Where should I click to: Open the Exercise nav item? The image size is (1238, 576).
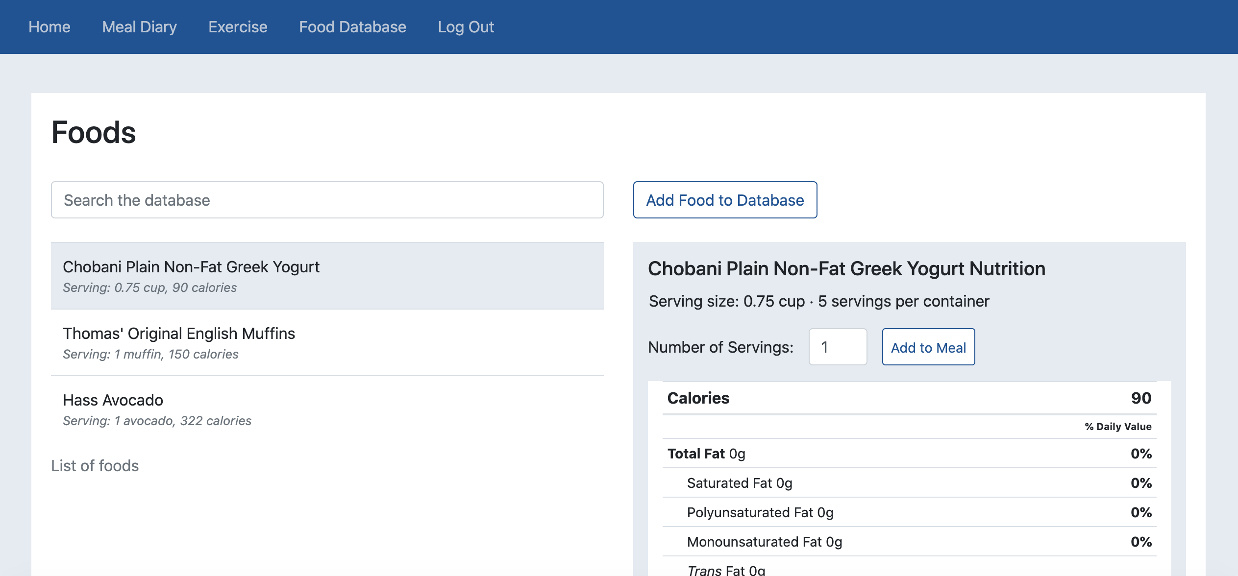point(238,27)
